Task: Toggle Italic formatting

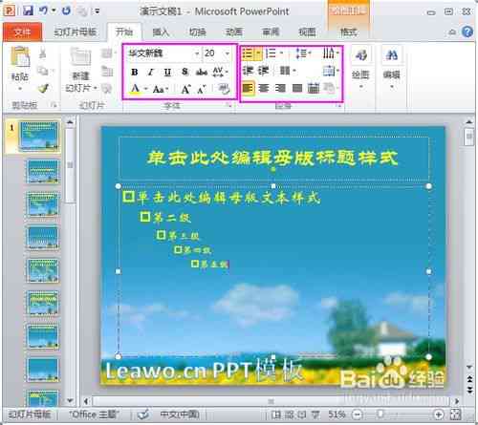Action: [x=151, y=73]
